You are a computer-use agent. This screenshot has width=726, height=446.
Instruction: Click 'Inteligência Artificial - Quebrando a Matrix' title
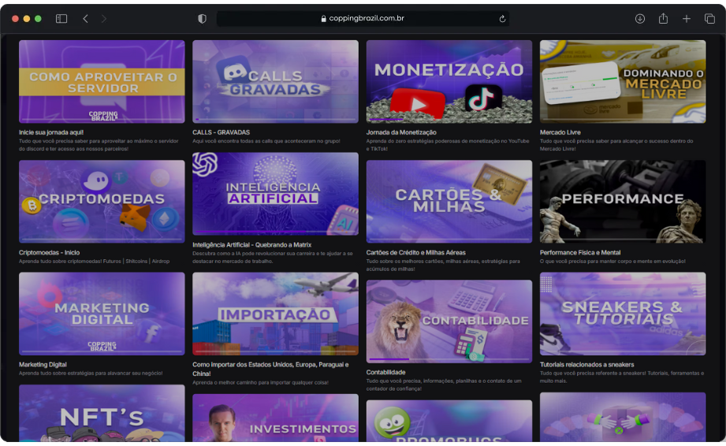click(x=252, y=245)
